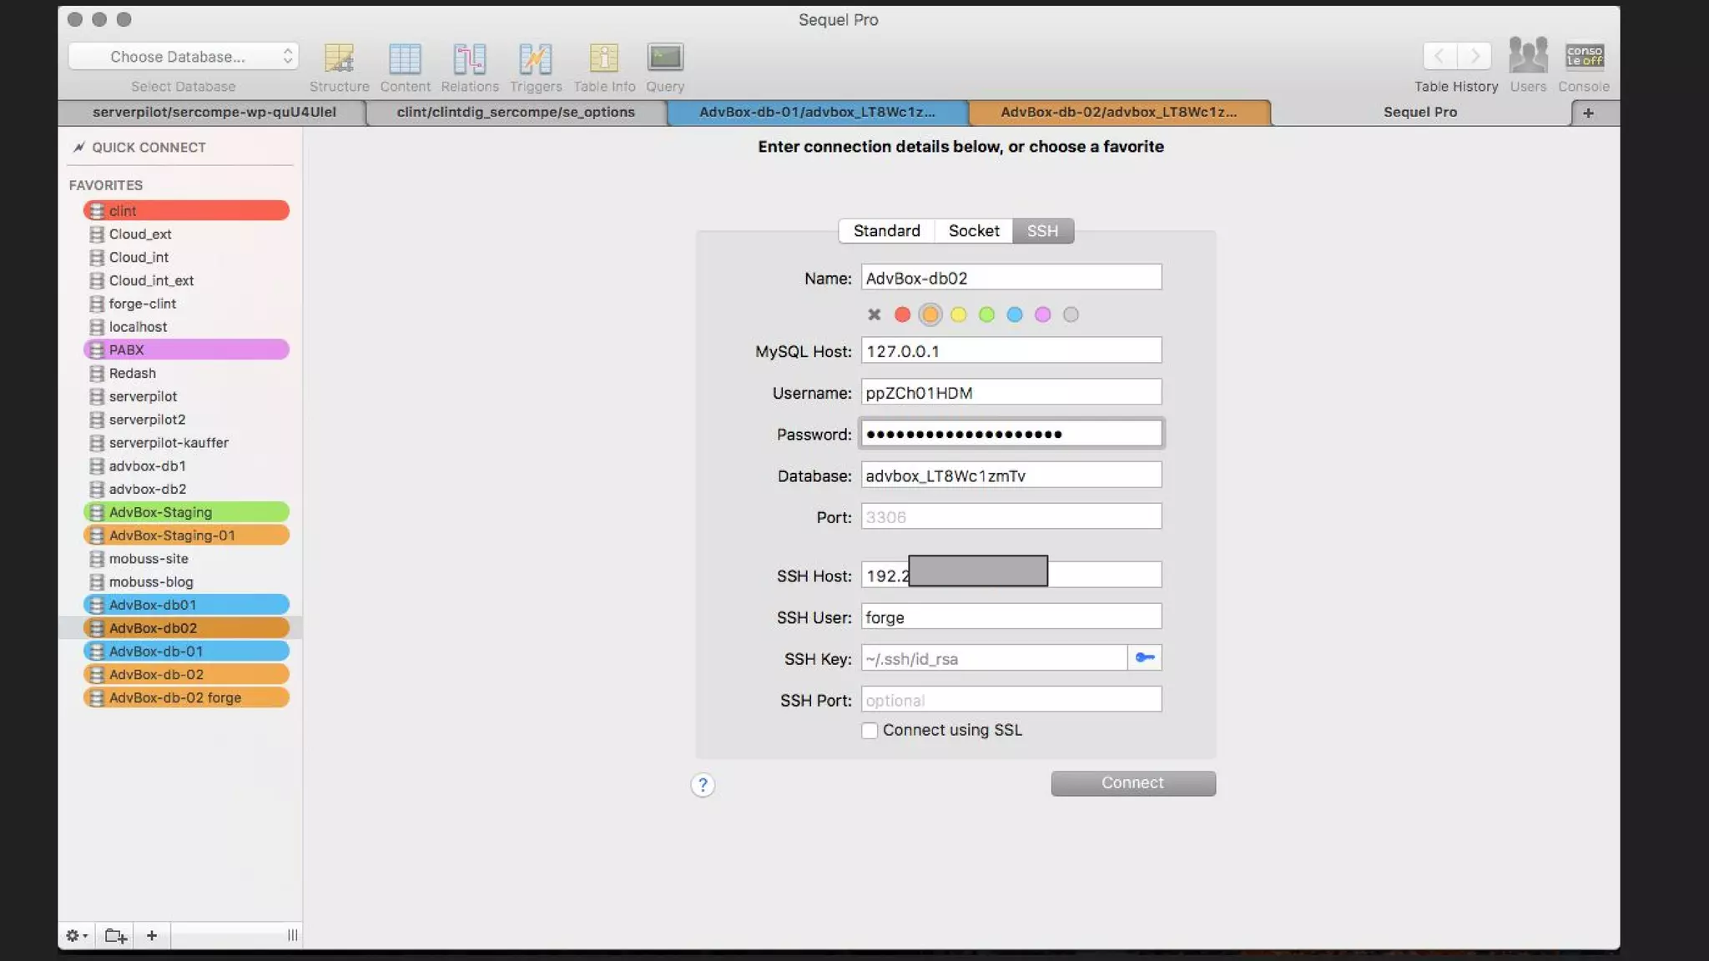1709x961 pixels.
Task: Click the new tab plus button
Action: 1588,113
